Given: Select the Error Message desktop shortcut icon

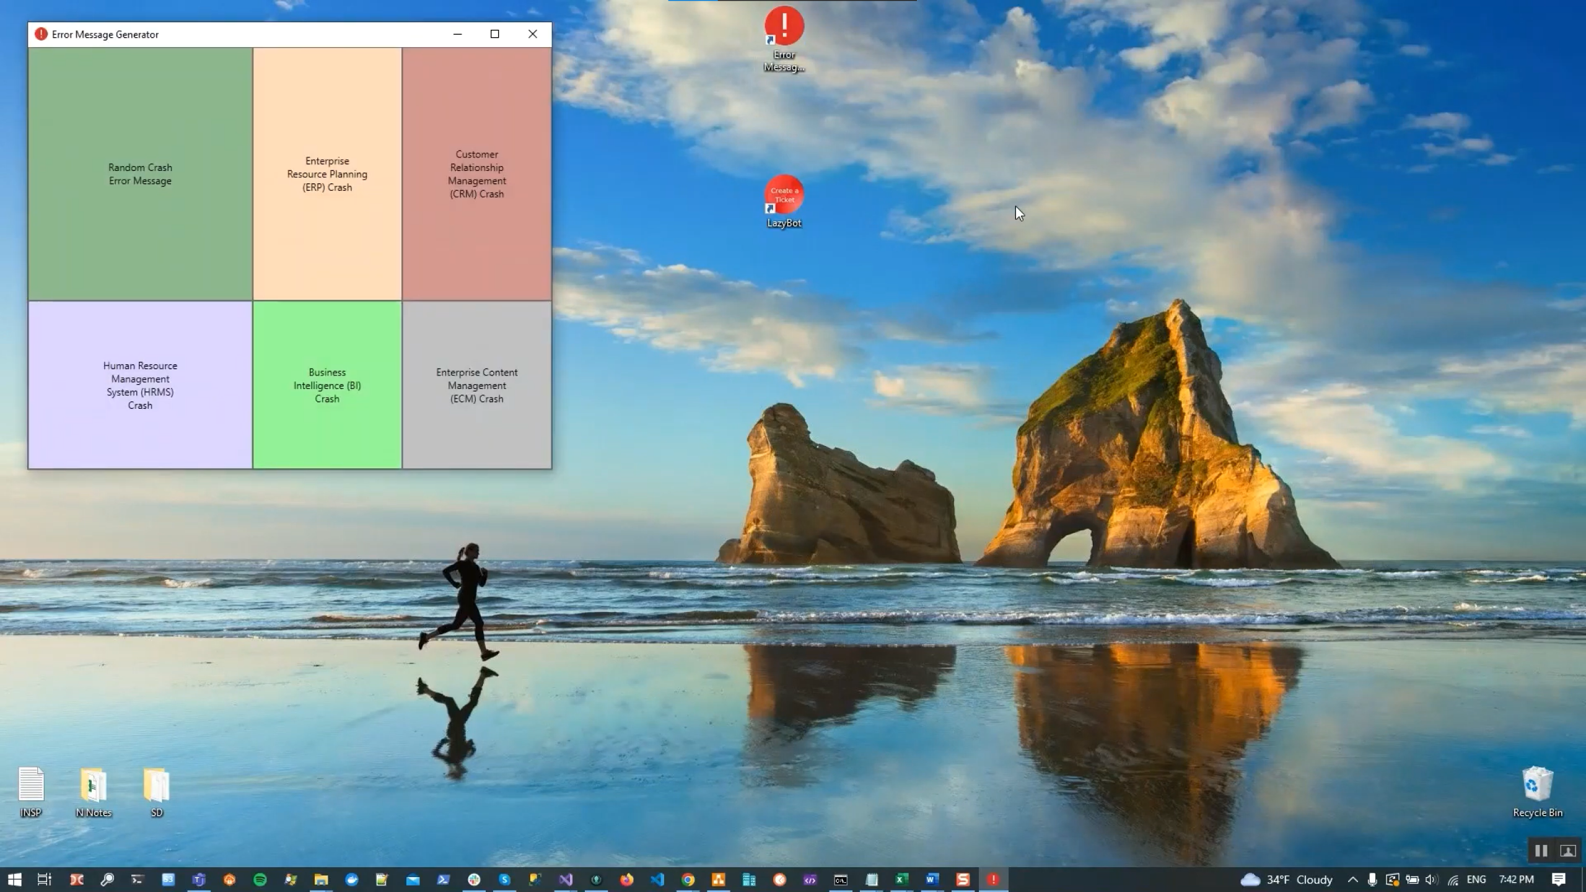Looking at the screenshot, I should click(x=784, y=39).
